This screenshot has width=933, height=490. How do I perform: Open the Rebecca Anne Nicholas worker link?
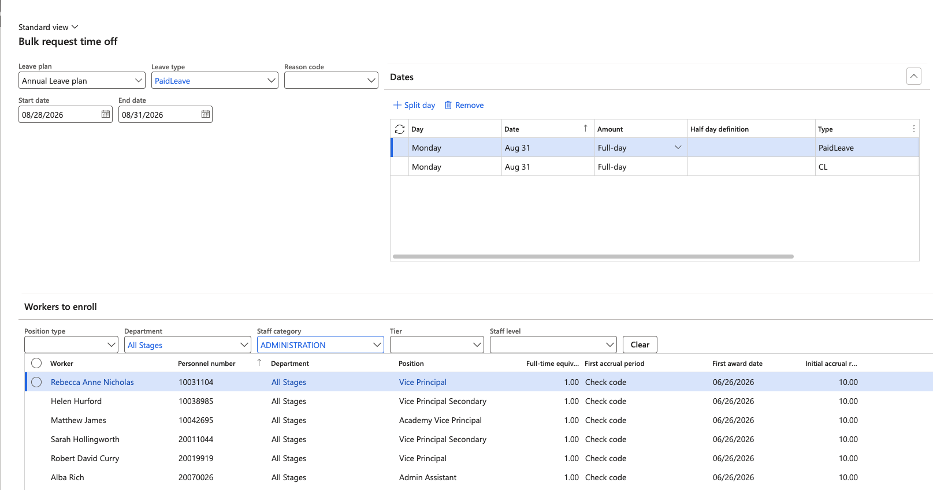tap(92, 382)
